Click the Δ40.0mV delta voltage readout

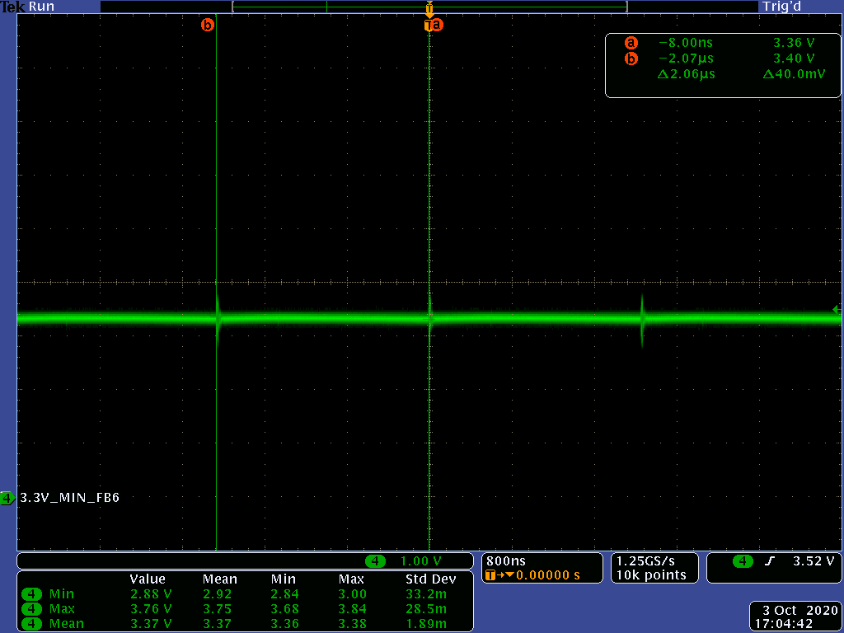pos(794,73)
